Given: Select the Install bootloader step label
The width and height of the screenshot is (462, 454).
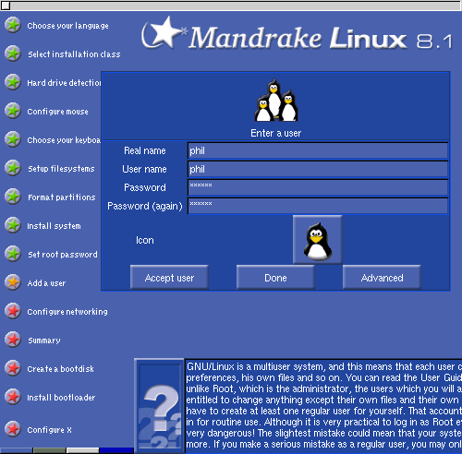Looking at the screenshot, I should click(61, 398).
